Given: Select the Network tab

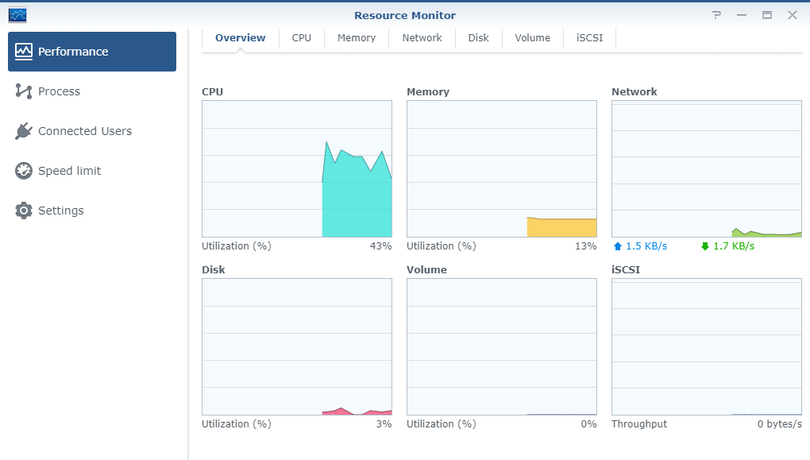Looking at the screenshot, I should (x=422, y=38).
